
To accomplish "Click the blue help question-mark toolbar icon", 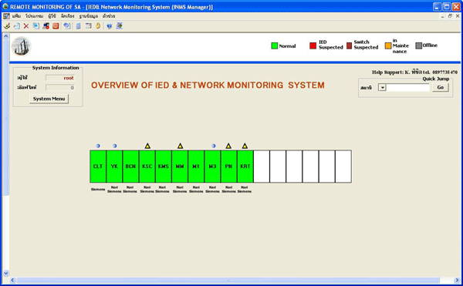I will click(x=110, y=26).
